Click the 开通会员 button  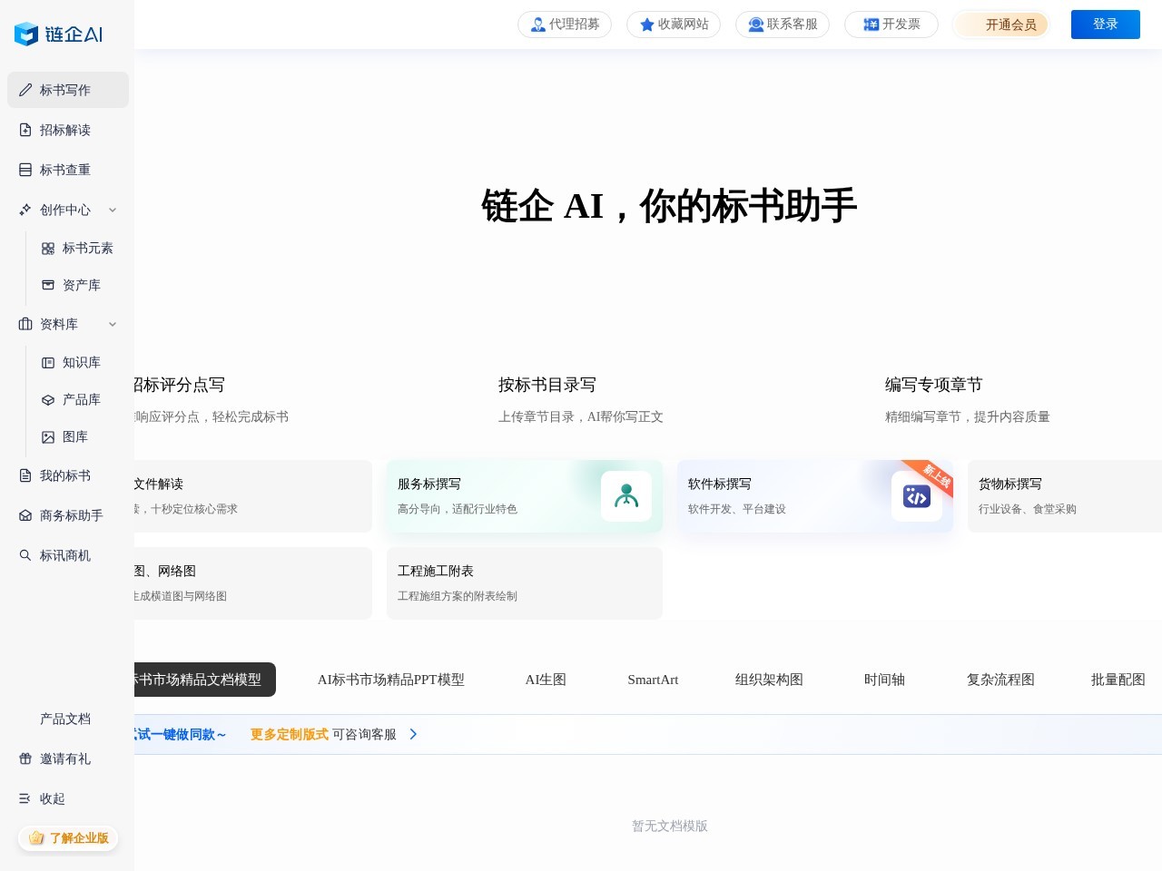[1001, 24]
